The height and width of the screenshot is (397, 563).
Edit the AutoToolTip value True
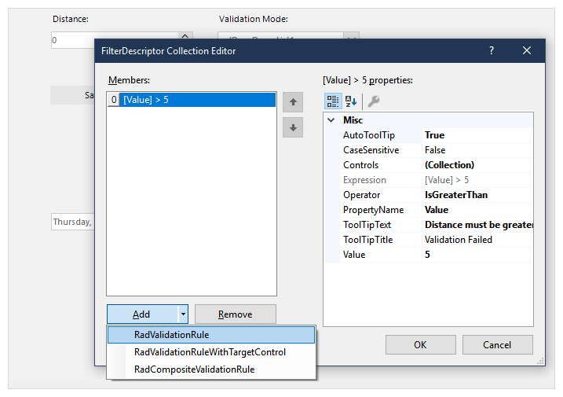click(x=477, y=135)
